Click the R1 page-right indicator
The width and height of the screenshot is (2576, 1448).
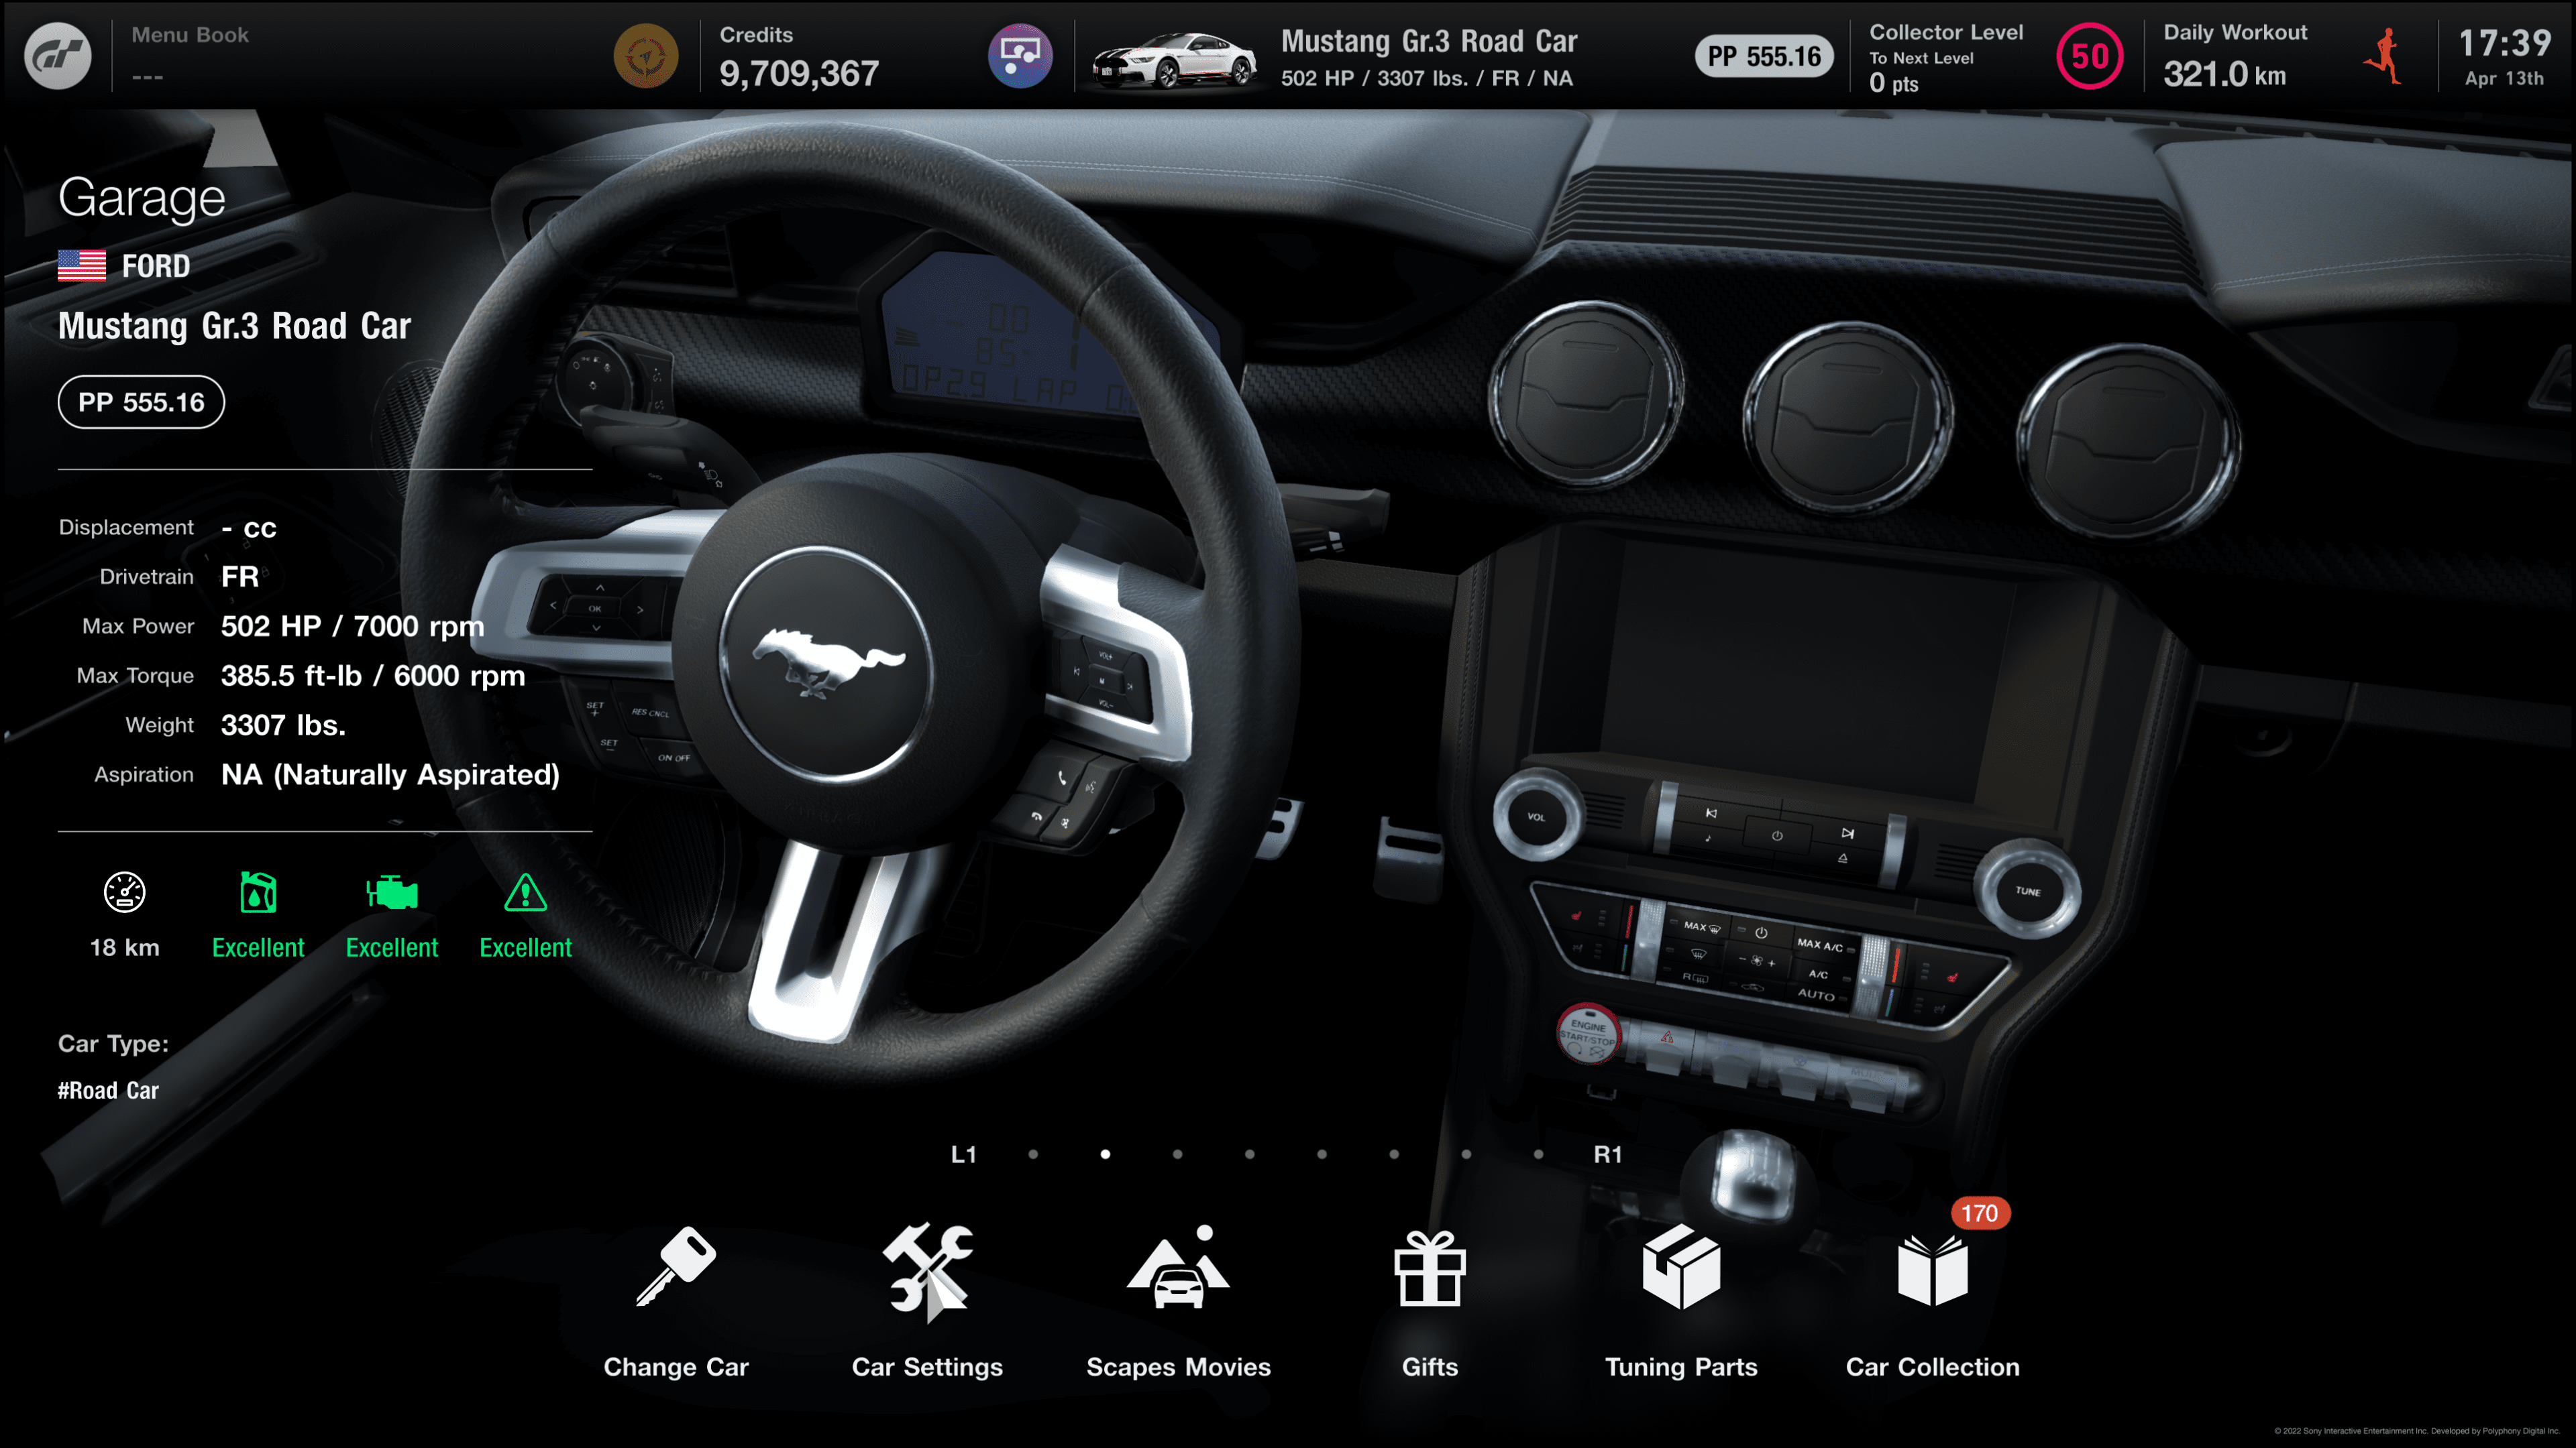[x=1607, y=1154]
